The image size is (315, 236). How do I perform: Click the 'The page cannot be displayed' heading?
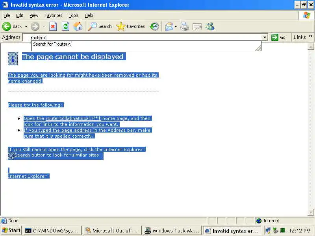(72, 57)
